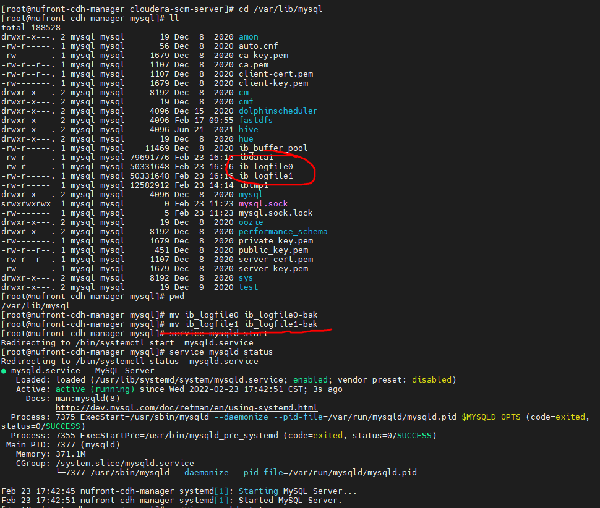600x508 pixels.
Task: Click 'ib_logfile0-bak' in the mv command
Action: coord(281,315)
